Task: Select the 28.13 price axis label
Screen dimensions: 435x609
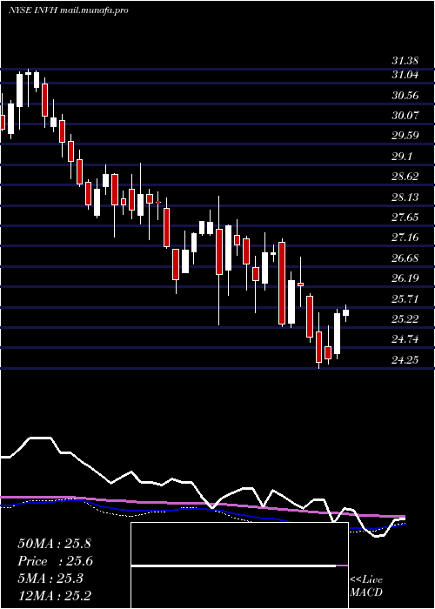Action: pyautogui.click(x=405, y=197)
